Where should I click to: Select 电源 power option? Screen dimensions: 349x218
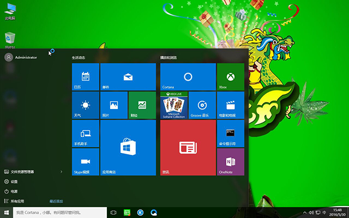coord(14,191)
